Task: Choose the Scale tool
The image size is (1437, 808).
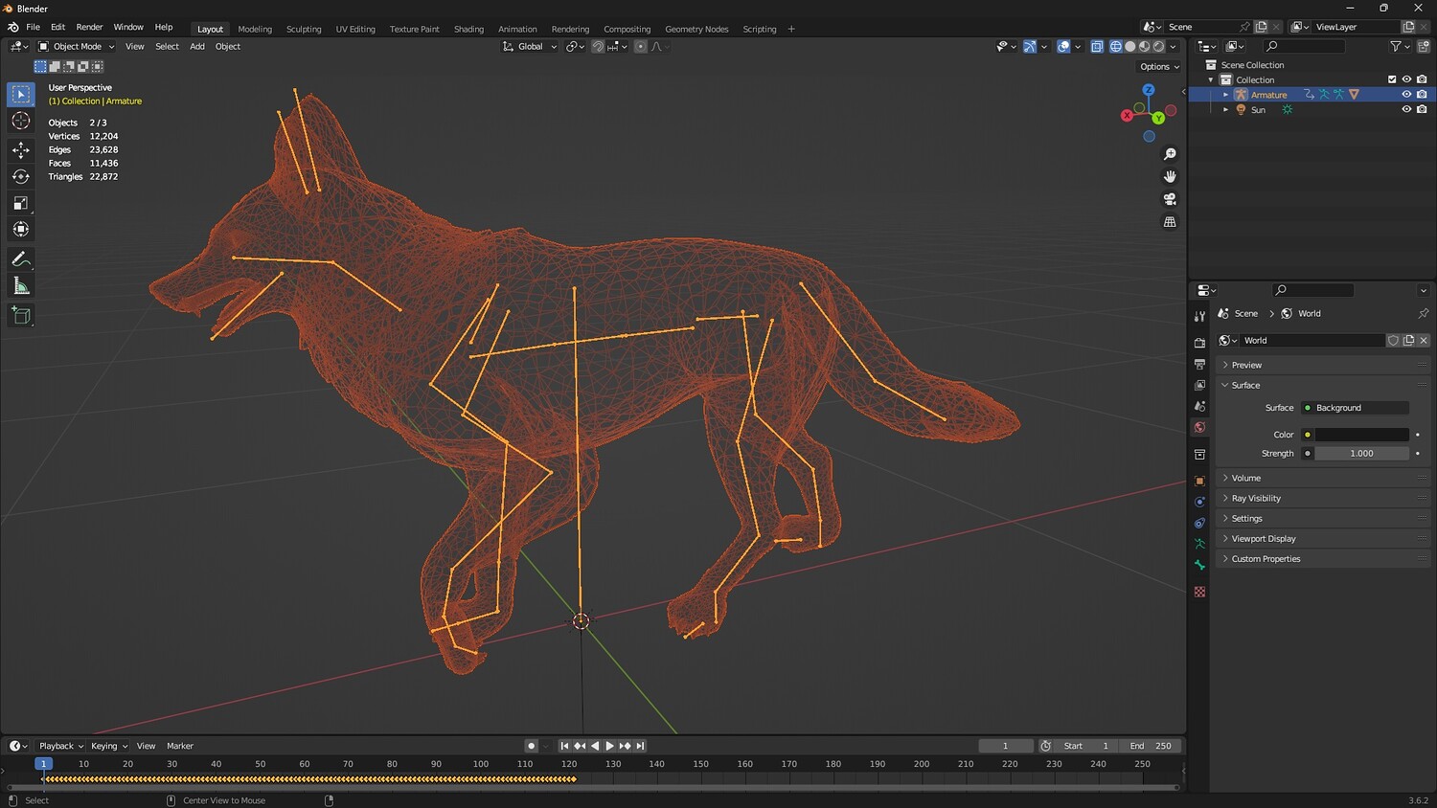Action: click(20, 203)
